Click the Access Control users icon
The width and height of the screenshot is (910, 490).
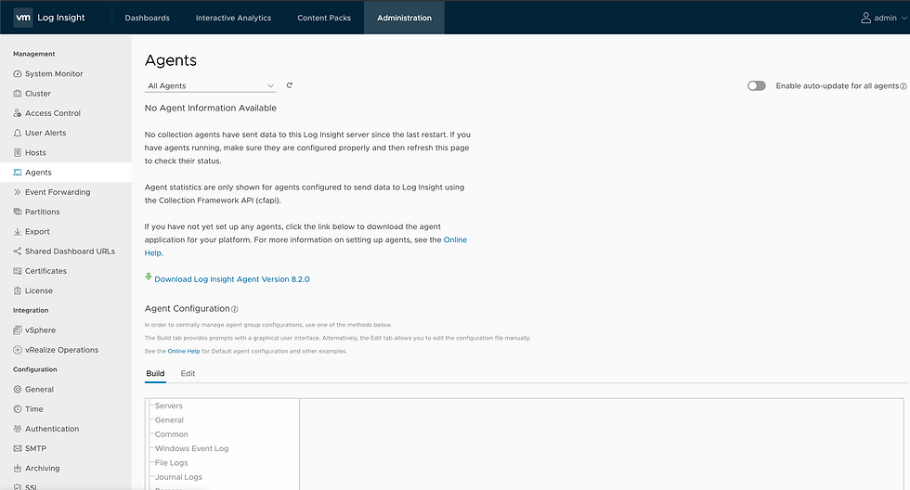tap(18, 113)
